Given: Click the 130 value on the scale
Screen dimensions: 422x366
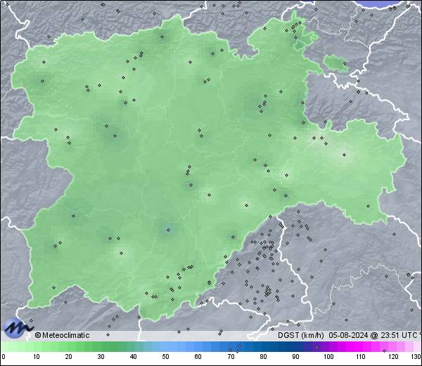Looking at the screenshot, I should tap(416, 357).
